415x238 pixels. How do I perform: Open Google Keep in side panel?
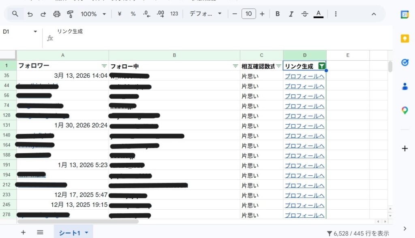click(x=404, y=38)
